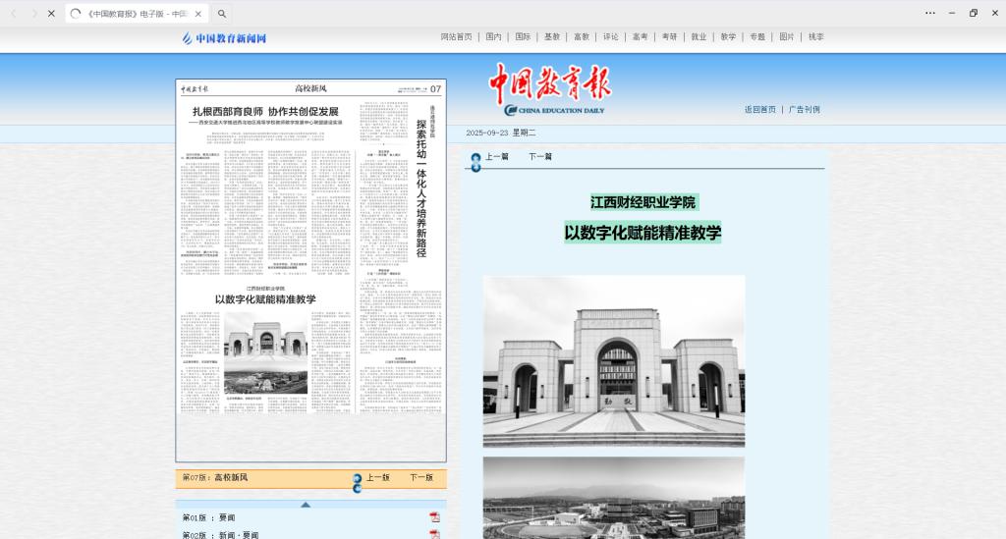1006x539 pixels.
Task: Go to 下一版 next page
Action: [421, 478]
